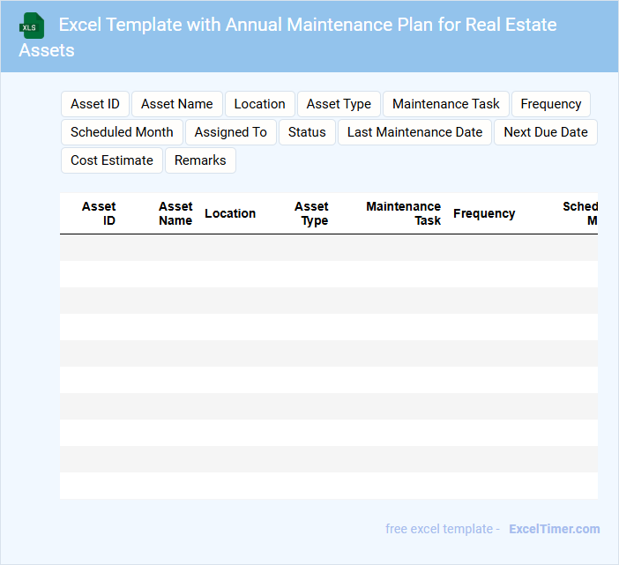Open the ExcelTimer.com link

(x=554, y=529)
